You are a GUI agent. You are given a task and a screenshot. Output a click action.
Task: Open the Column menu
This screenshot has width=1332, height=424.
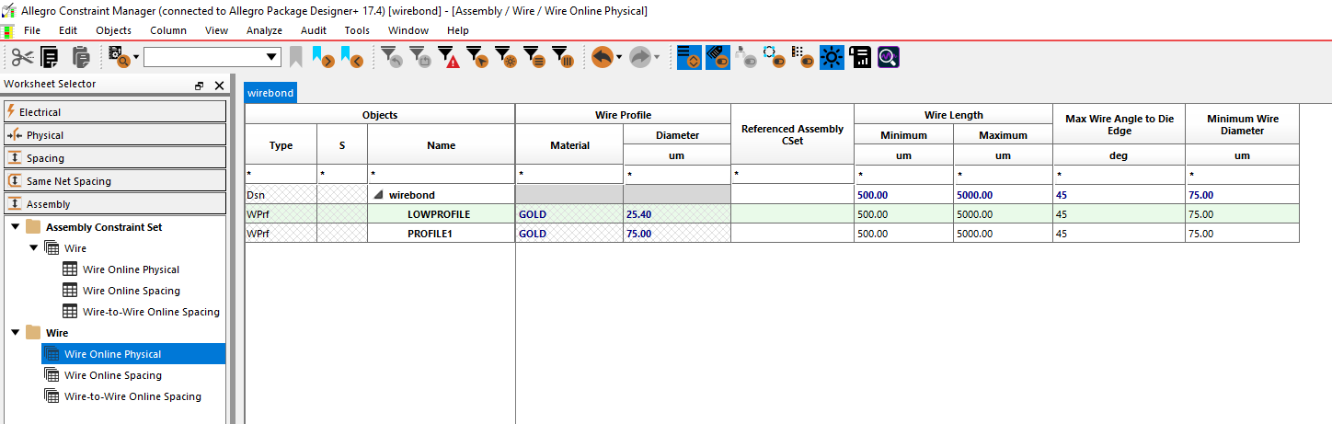click(x=168, y=30)
